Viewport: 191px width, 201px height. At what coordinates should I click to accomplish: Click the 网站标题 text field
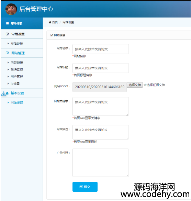click(101, 68)
